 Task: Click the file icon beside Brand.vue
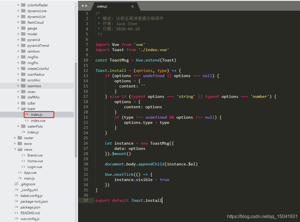click(23, 155)
